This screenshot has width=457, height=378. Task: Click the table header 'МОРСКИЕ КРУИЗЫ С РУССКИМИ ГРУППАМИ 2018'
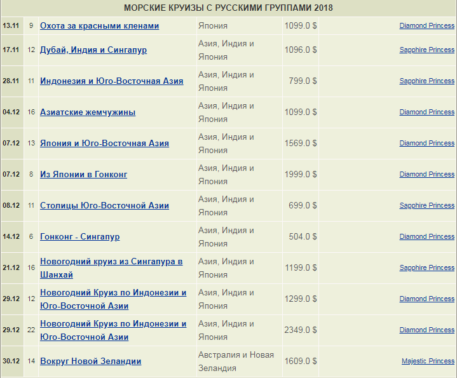(x=228, y=8)
